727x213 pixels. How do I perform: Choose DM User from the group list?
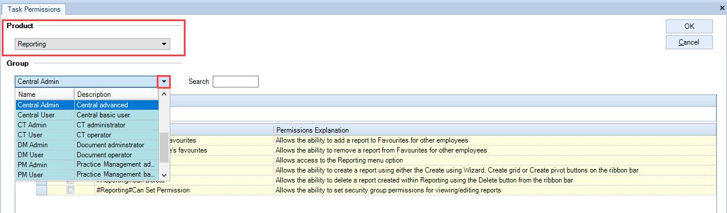[87, 155]
